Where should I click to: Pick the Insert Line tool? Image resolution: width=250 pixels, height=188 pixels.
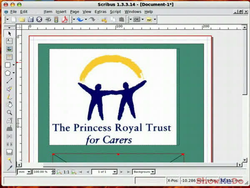(x=10, y=81)
